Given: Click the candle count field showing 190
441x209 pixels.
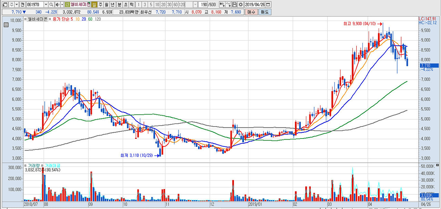Looking at the screenshot, I should click(203, 5).
